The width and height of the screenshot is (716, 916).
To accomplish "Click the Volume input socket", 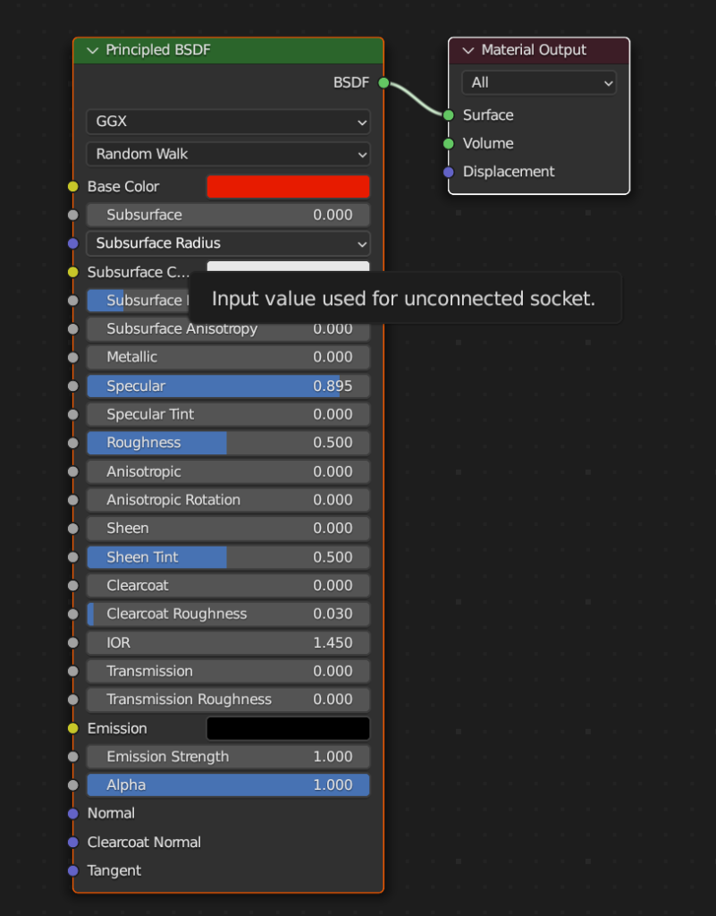I will [x=449, y=143].
